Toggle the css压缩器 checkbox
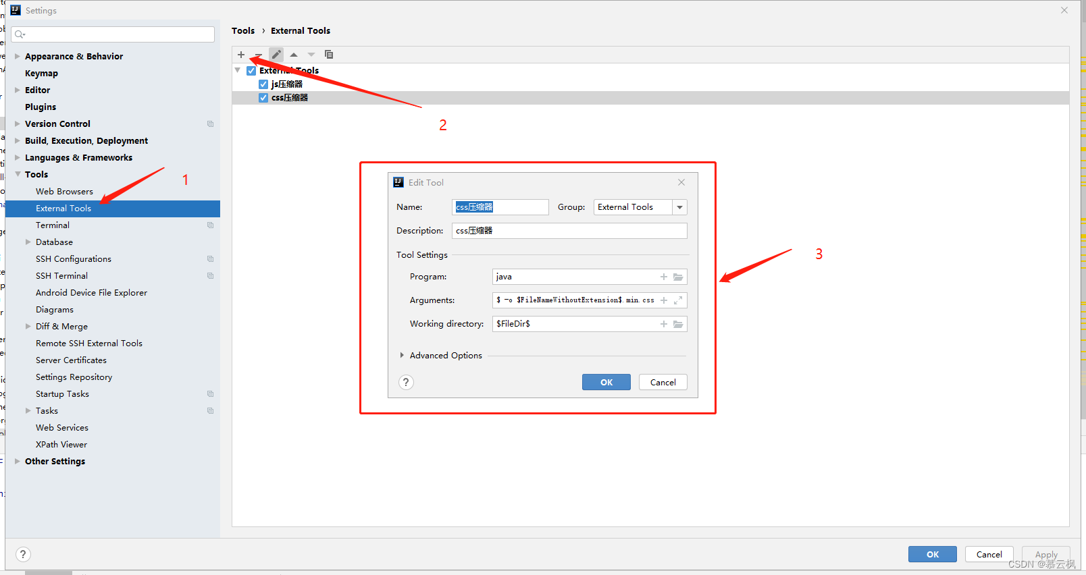 [x=263, y=98]
